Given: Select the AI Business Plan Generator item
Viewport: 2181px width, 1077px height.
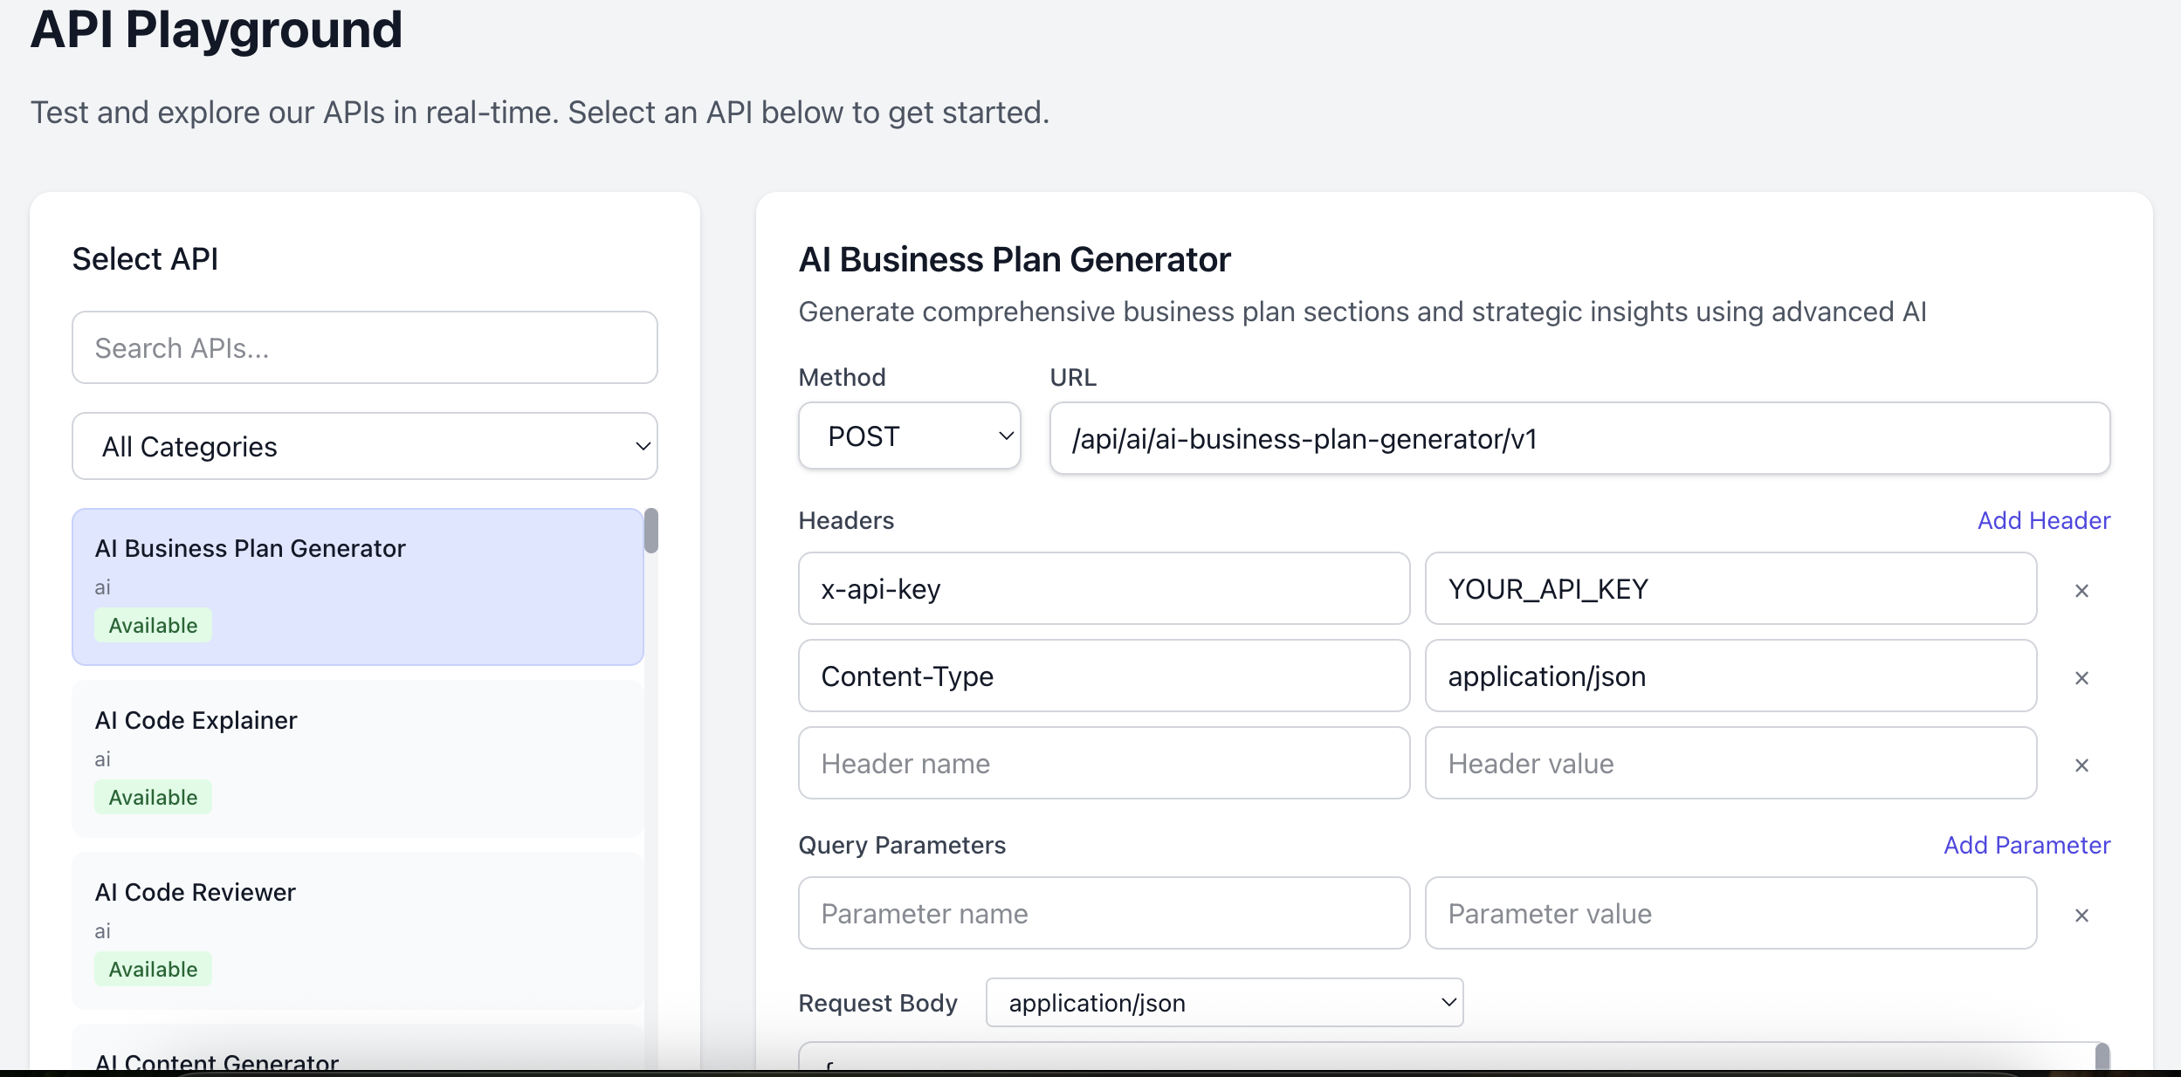Looking at the screenshot, I should tap(357, 586).
